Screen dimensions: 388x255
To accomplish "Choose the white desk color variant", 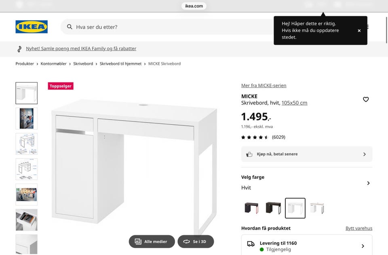I will (x=295, y=208).
